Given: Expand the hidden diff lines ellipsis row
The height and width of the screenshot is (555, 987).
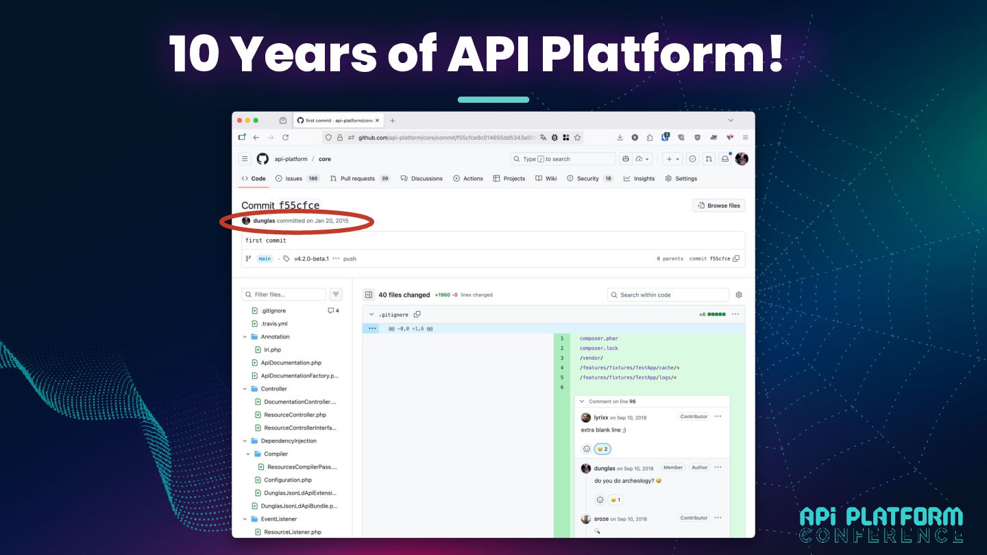Looking at the screenshot, I should pos(372,329).
